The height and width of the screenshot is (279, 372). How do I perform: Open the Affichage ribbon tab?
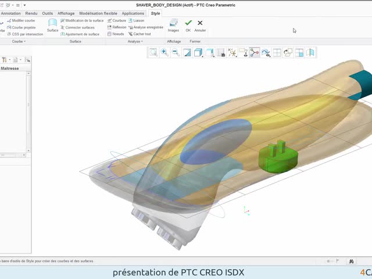tap(66, 13)
